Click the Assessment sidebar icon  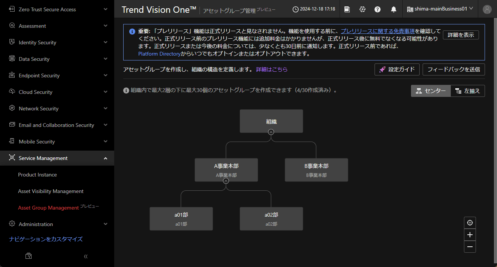(12, 26)
